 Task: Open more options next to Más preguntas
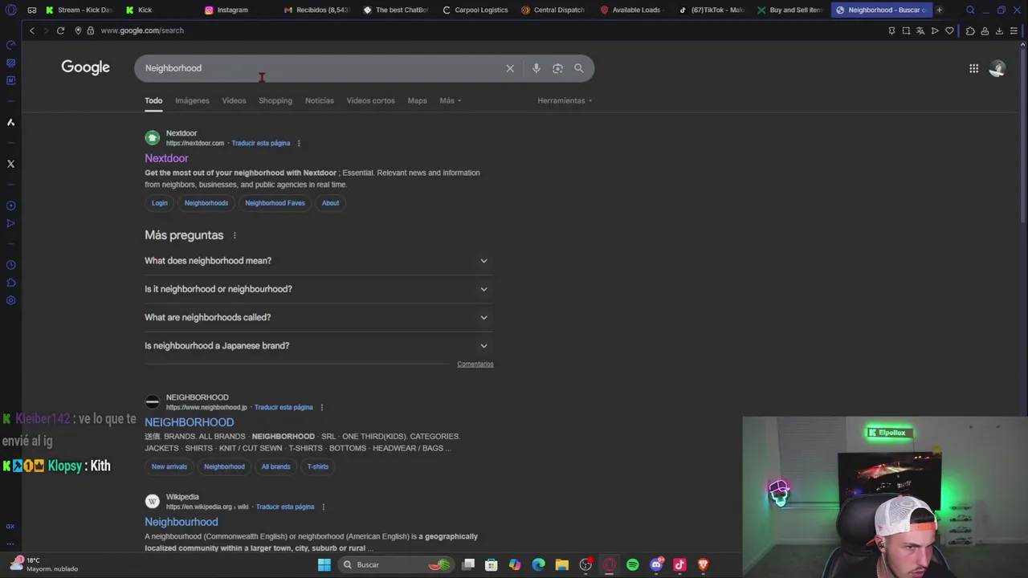click(235, 235)
